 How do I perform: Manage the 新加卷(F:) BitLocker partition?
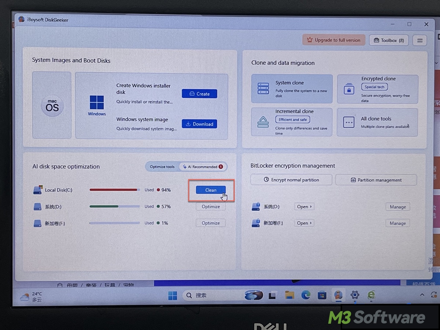click(x=398, y=223)
